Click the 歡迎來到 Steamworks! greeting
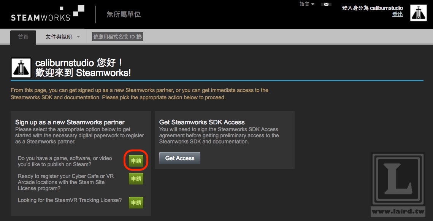 [83, 73]
